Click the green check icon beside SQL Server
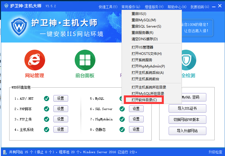 (122, 109)
